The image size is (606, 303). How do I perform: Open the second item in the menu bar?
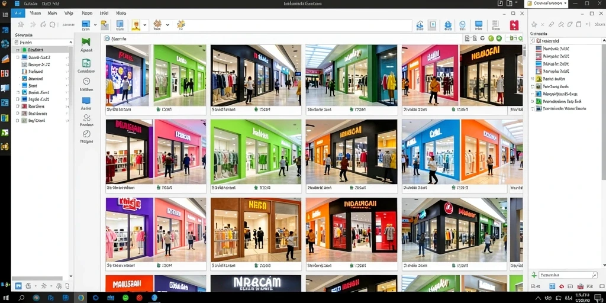point(35,13)
